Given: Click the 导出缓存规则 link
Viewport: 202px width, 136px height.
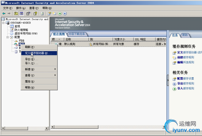Looking at the screenshot, I should pyautogui.click(x=186, y=83).
